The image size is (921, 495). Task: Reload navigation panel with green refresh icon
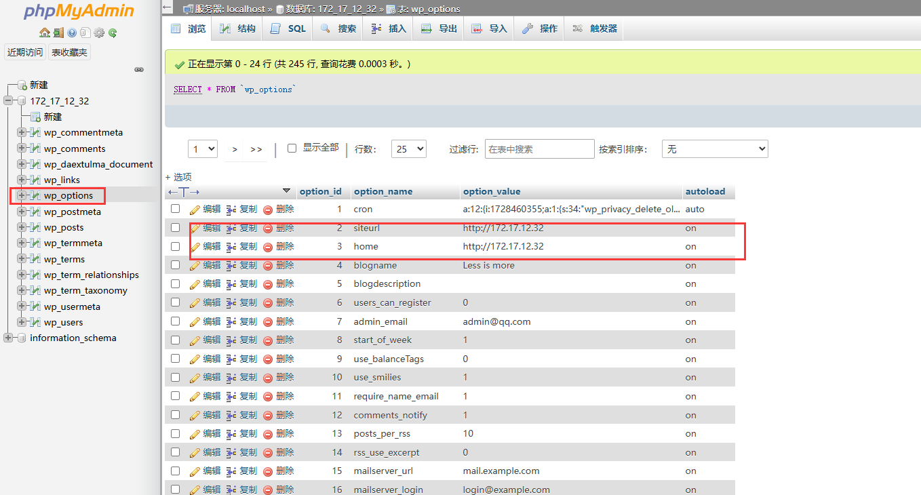113,33
